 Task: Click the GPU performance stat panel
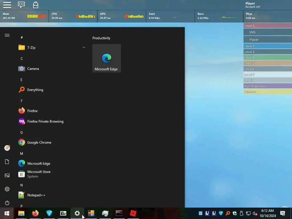pos(121,16)
